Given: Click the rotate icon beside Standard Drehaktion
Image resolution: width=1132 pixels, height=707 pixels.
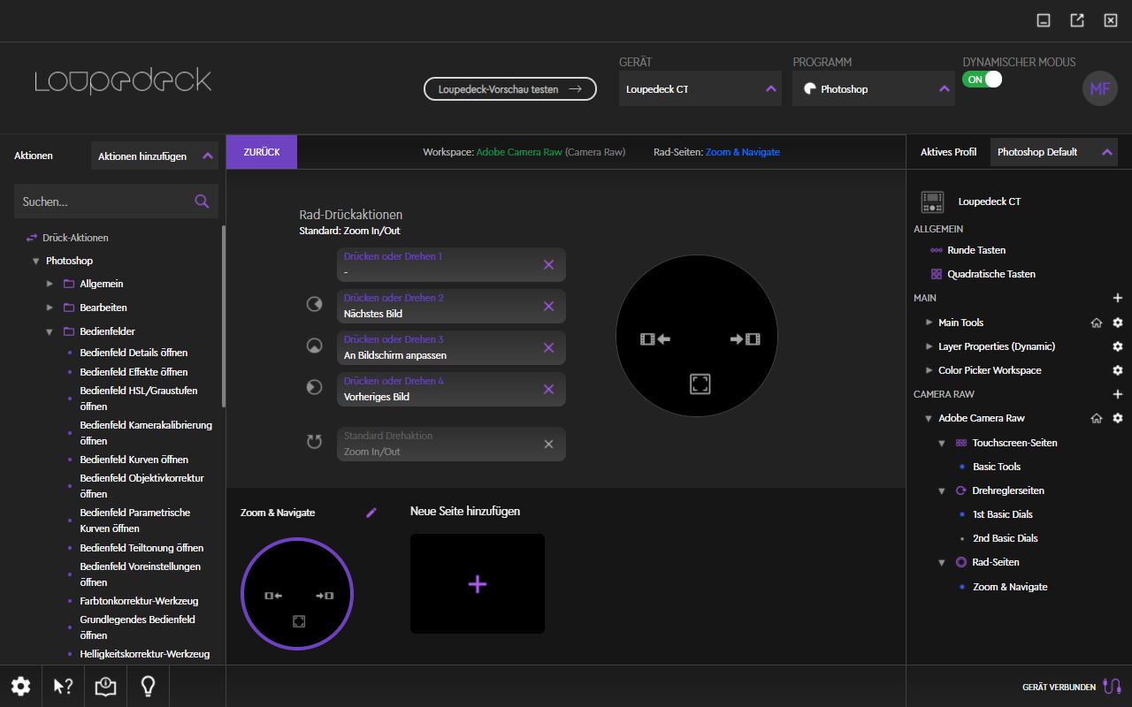Looking at the screenshot, I should pyautogui.click(x=314, y=441).
